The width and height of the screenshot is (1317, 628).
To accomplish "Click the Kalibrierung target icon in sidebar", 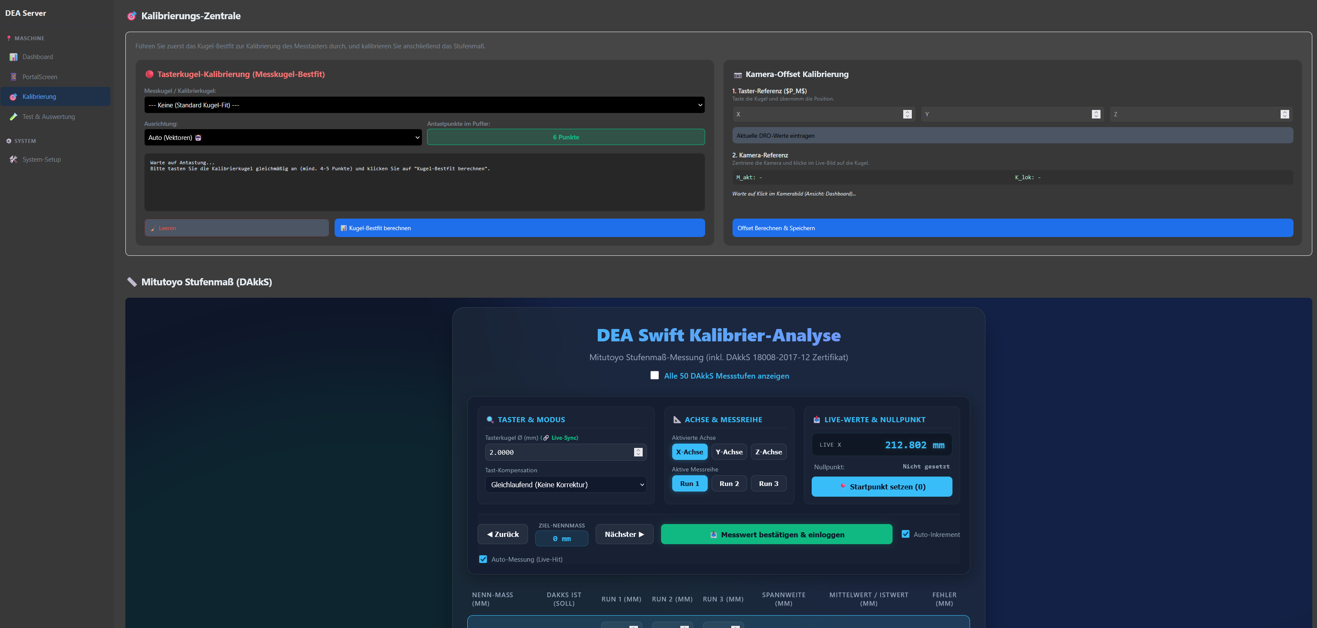I will pos(13,97).
